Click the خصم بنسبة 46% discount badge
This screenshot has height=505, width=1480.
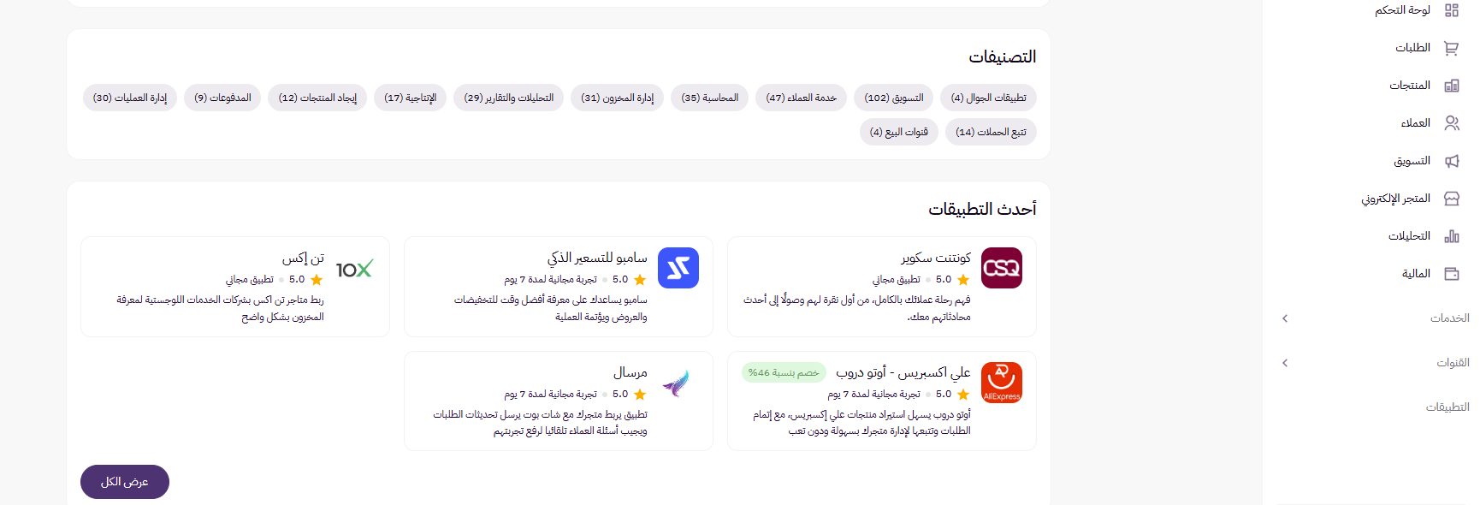click(784, 372)
